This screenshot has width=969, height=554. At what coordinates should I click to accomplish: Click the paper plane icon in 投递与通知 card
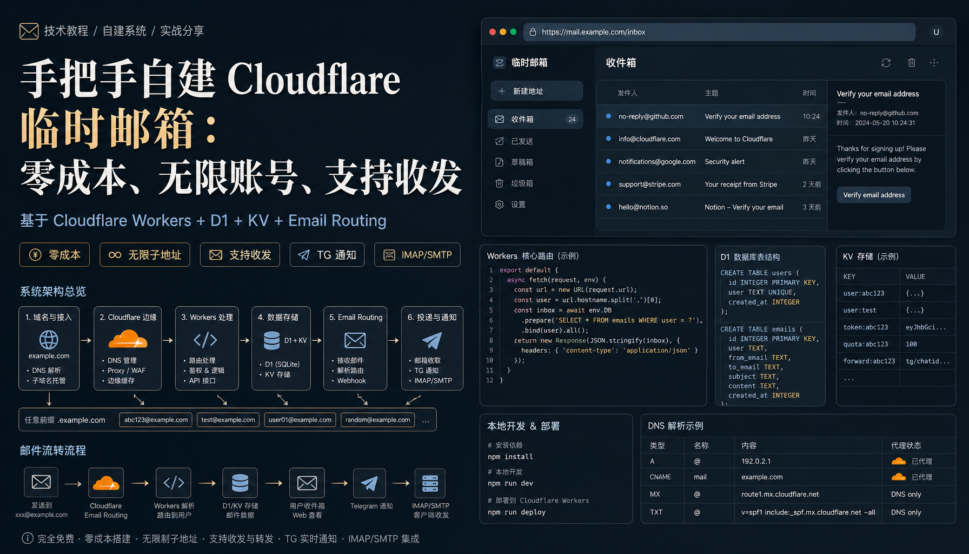point(432,340)
